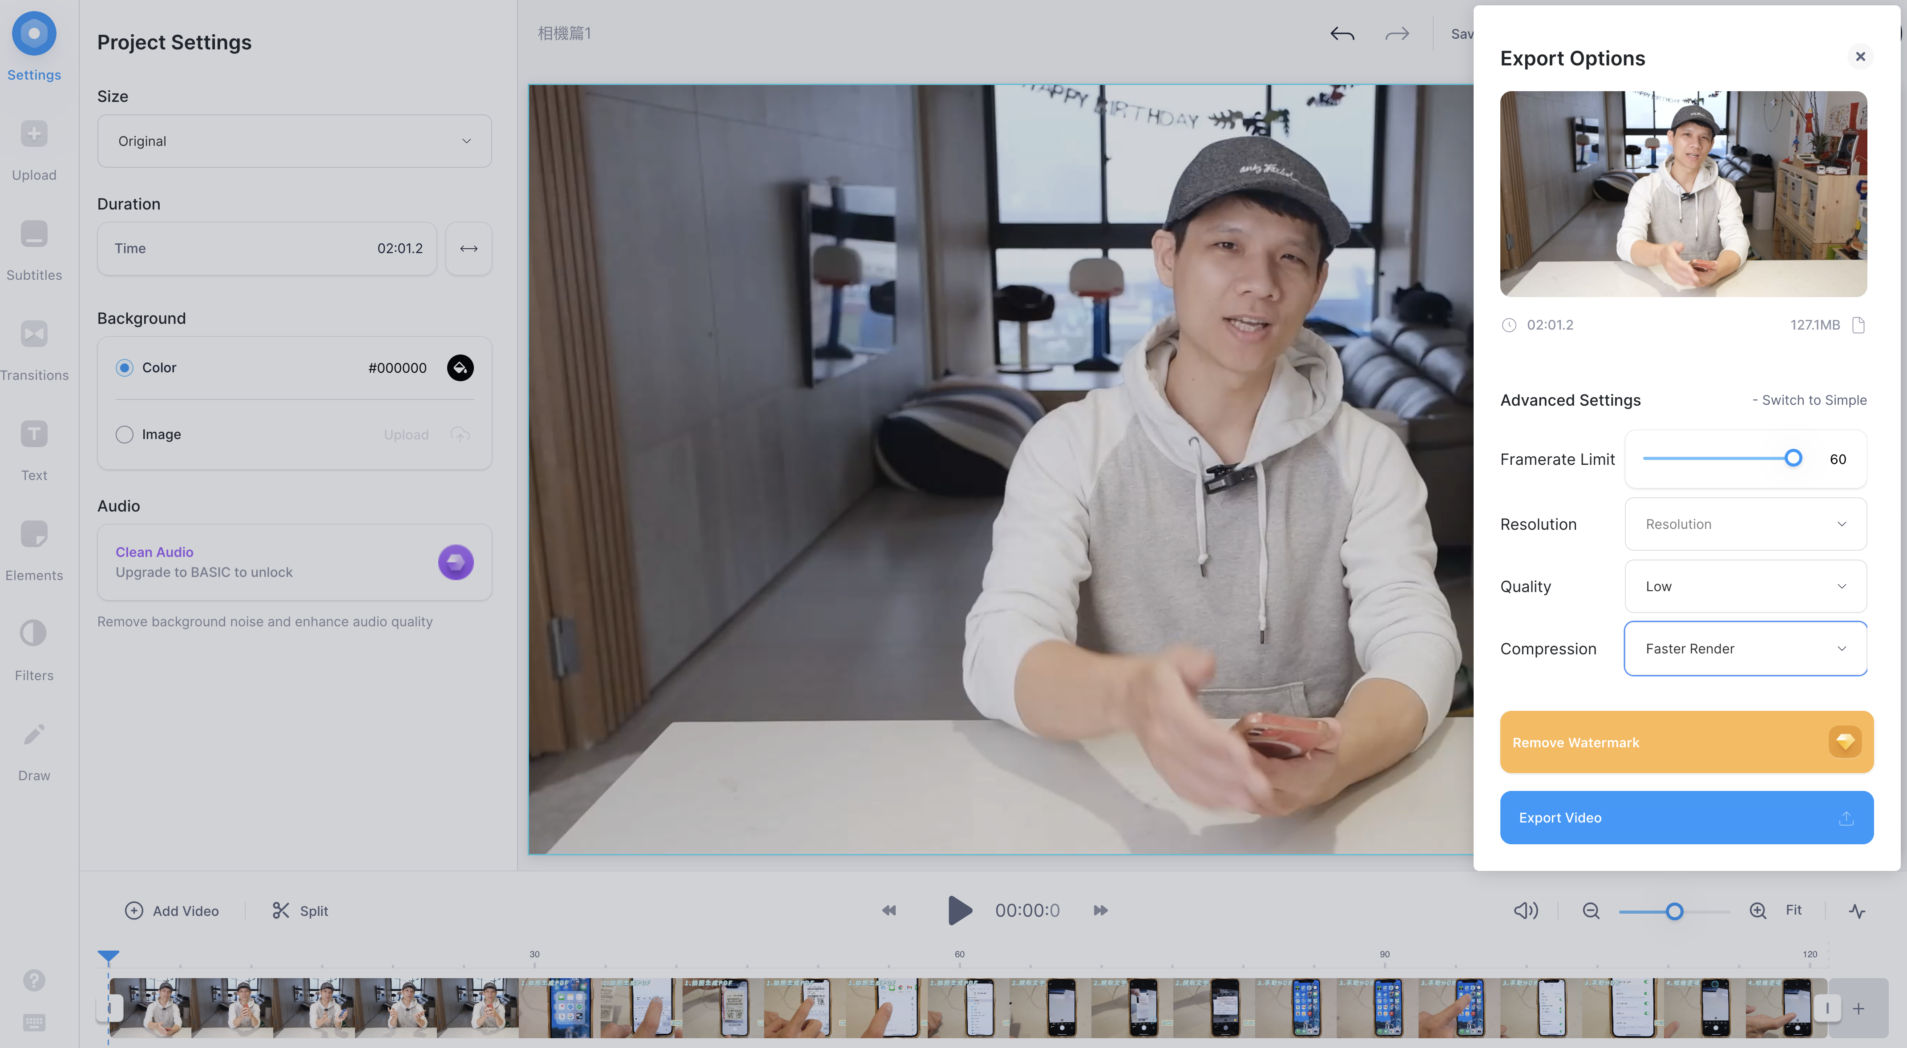The image size is (1907, 1048).
Task: Click the undo arrow icon
Action: point(1341,34)
